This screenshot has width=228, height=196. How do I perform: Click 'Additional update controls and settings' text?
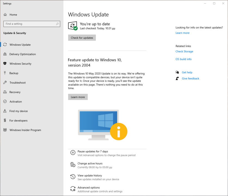pos(100,191)
